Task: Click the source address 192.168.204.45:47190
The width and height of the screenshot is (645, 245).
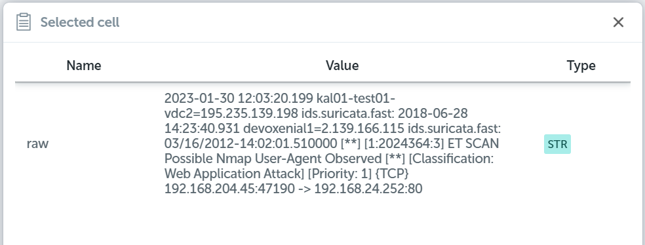Action: [229, 189]
